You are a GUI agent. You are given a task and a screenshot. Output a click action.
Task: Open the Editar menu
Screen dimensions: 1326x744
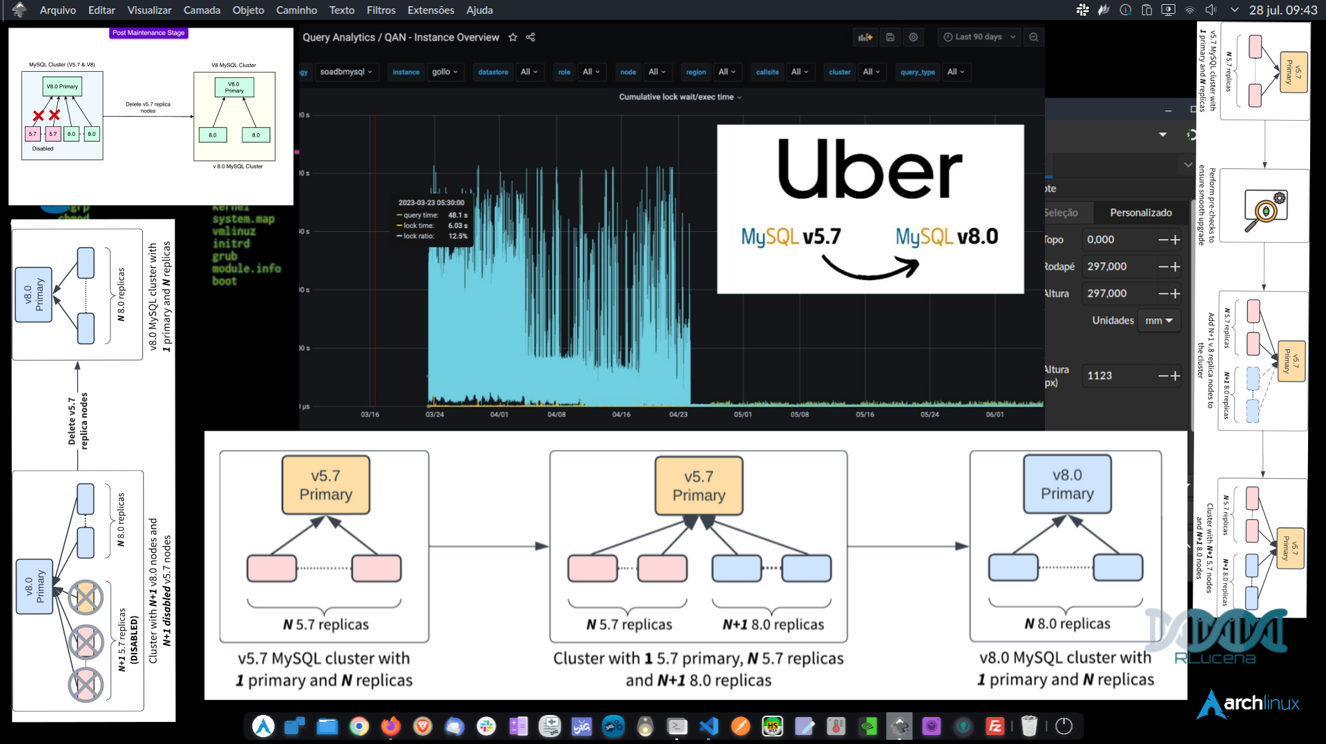(x=102, y=10)
